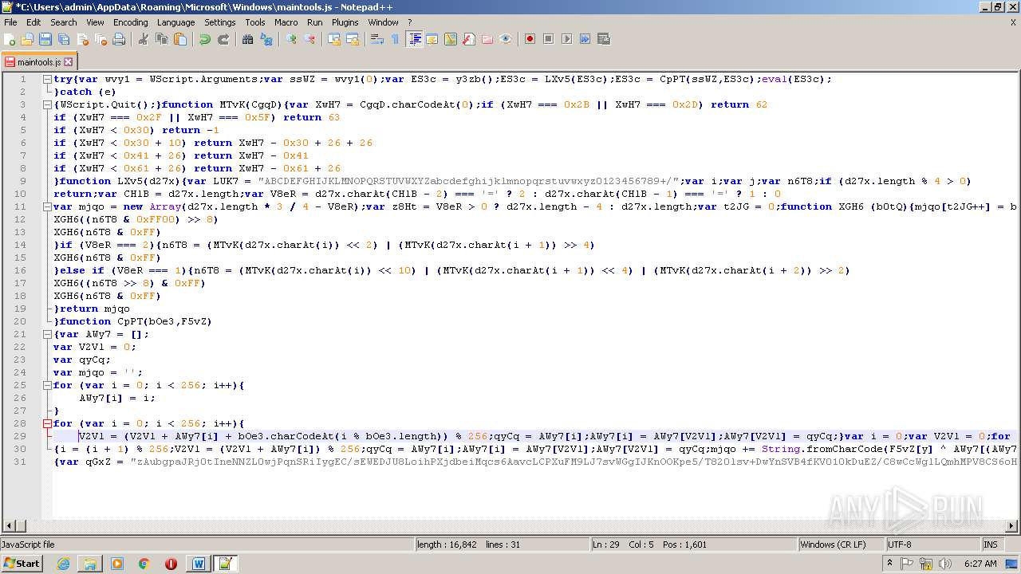
Task: Click the Playback macro icon
Action: (567, 39)
